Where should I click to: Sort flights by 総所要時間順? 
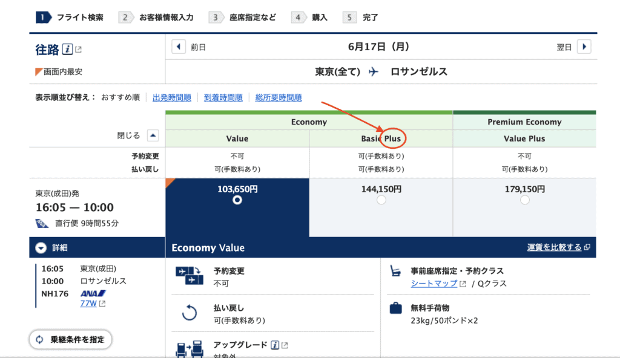click(x=279, y=97)
